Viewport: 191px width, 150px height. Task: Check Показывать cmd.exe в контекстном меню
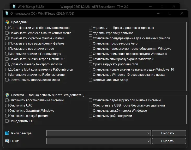(7, 33)
